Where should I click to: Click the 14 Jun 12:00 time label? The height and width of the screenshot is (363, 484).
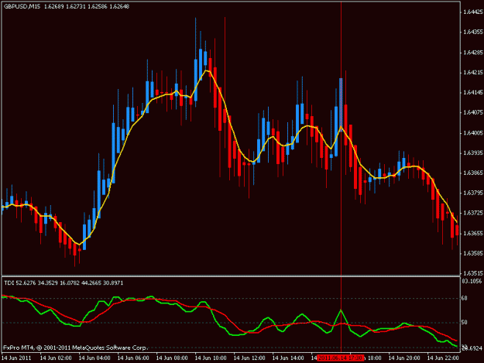(249, 358)
